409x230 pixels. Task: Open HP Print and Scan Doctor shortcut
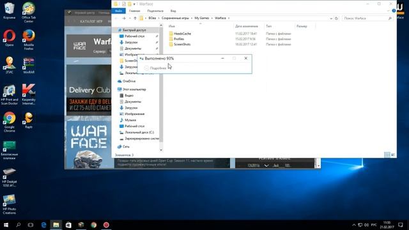pyautogui.click(x=10, y=95)
